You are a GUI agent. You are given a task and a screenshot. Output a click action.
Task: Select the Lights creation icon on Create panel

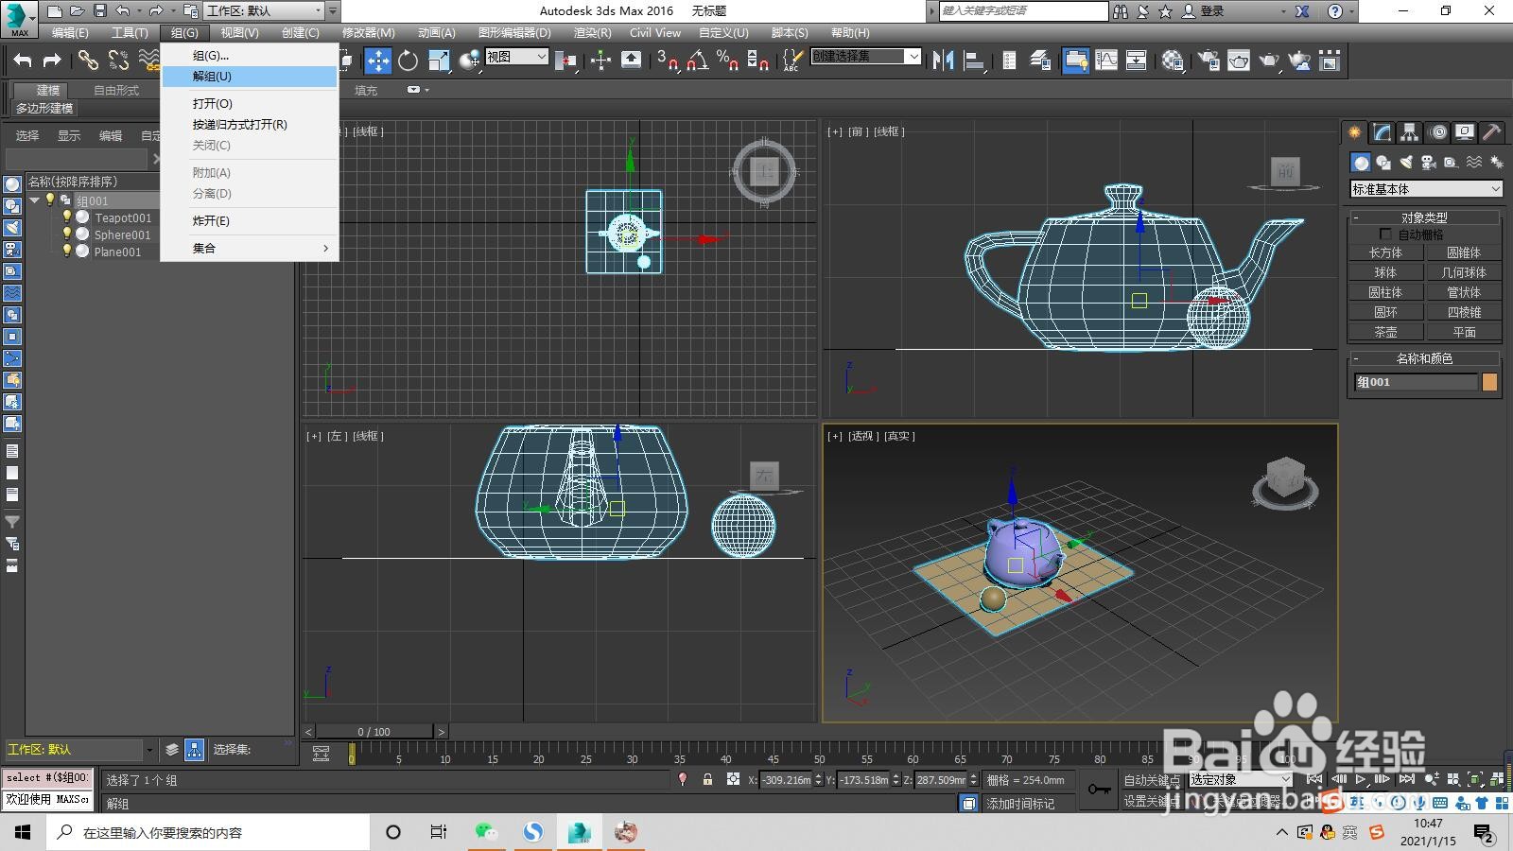(1406, 162)
